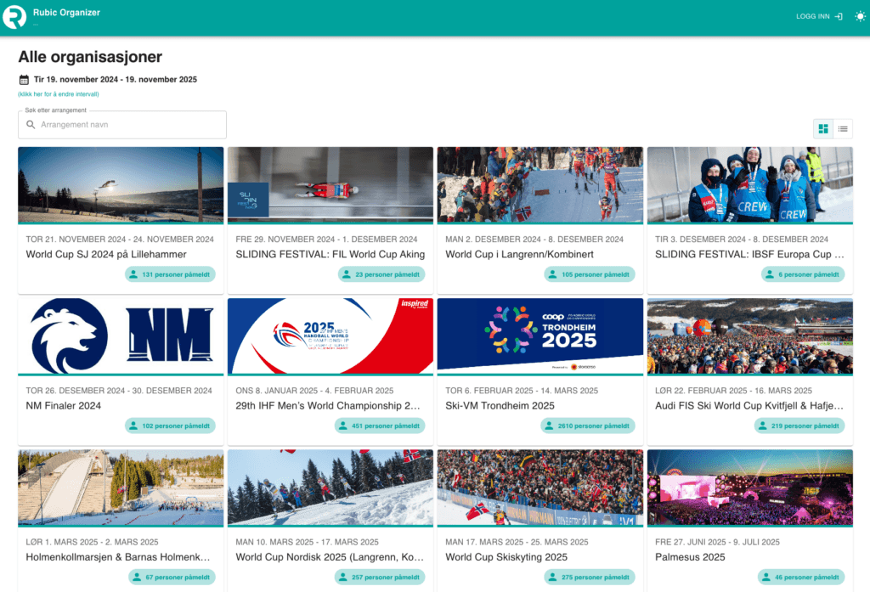Click the 23 personer påmeldt chip
Viewport: 870px width, 592px height.
pos(381,274)
